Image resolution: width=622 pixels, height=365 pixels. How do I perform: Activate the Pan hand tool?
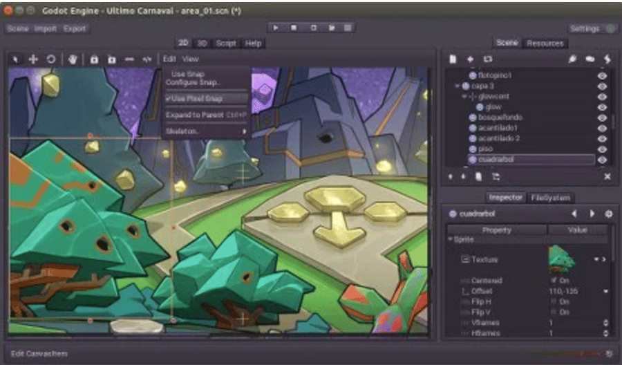(x=73, y=59)
